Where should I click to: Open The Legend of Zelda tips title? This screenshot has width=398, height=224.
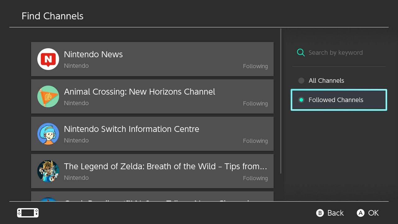pos(165,166)
